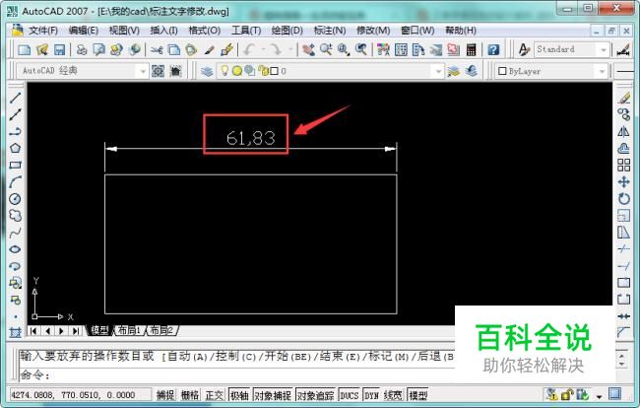Select the Chamfer tool
This screenshot has height=408, width=640.
(x=623, y=332)
